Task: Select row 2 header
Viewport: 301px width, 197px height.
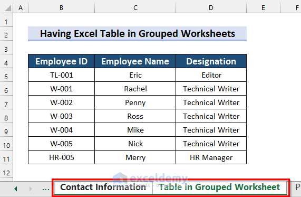Action: [6, 34]
